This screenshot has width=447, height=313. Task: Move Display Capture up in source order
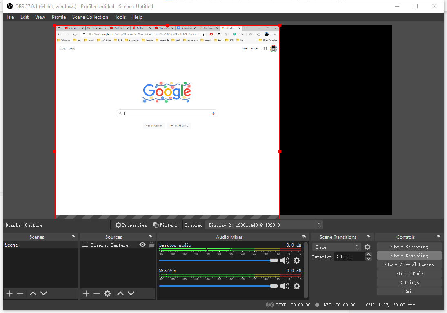pyautogui.click(x=120, y=293)
